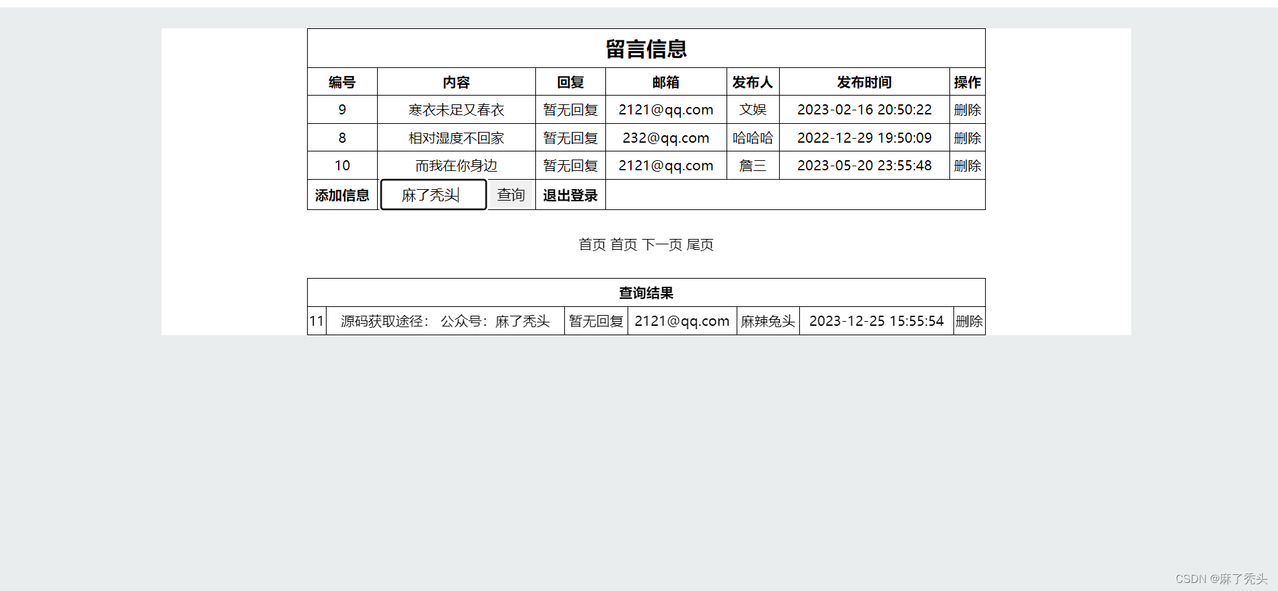This screenshot has width=1278, height=591.
Task: Go to 下一页 in pagination
Action: (x=662, y=244)
